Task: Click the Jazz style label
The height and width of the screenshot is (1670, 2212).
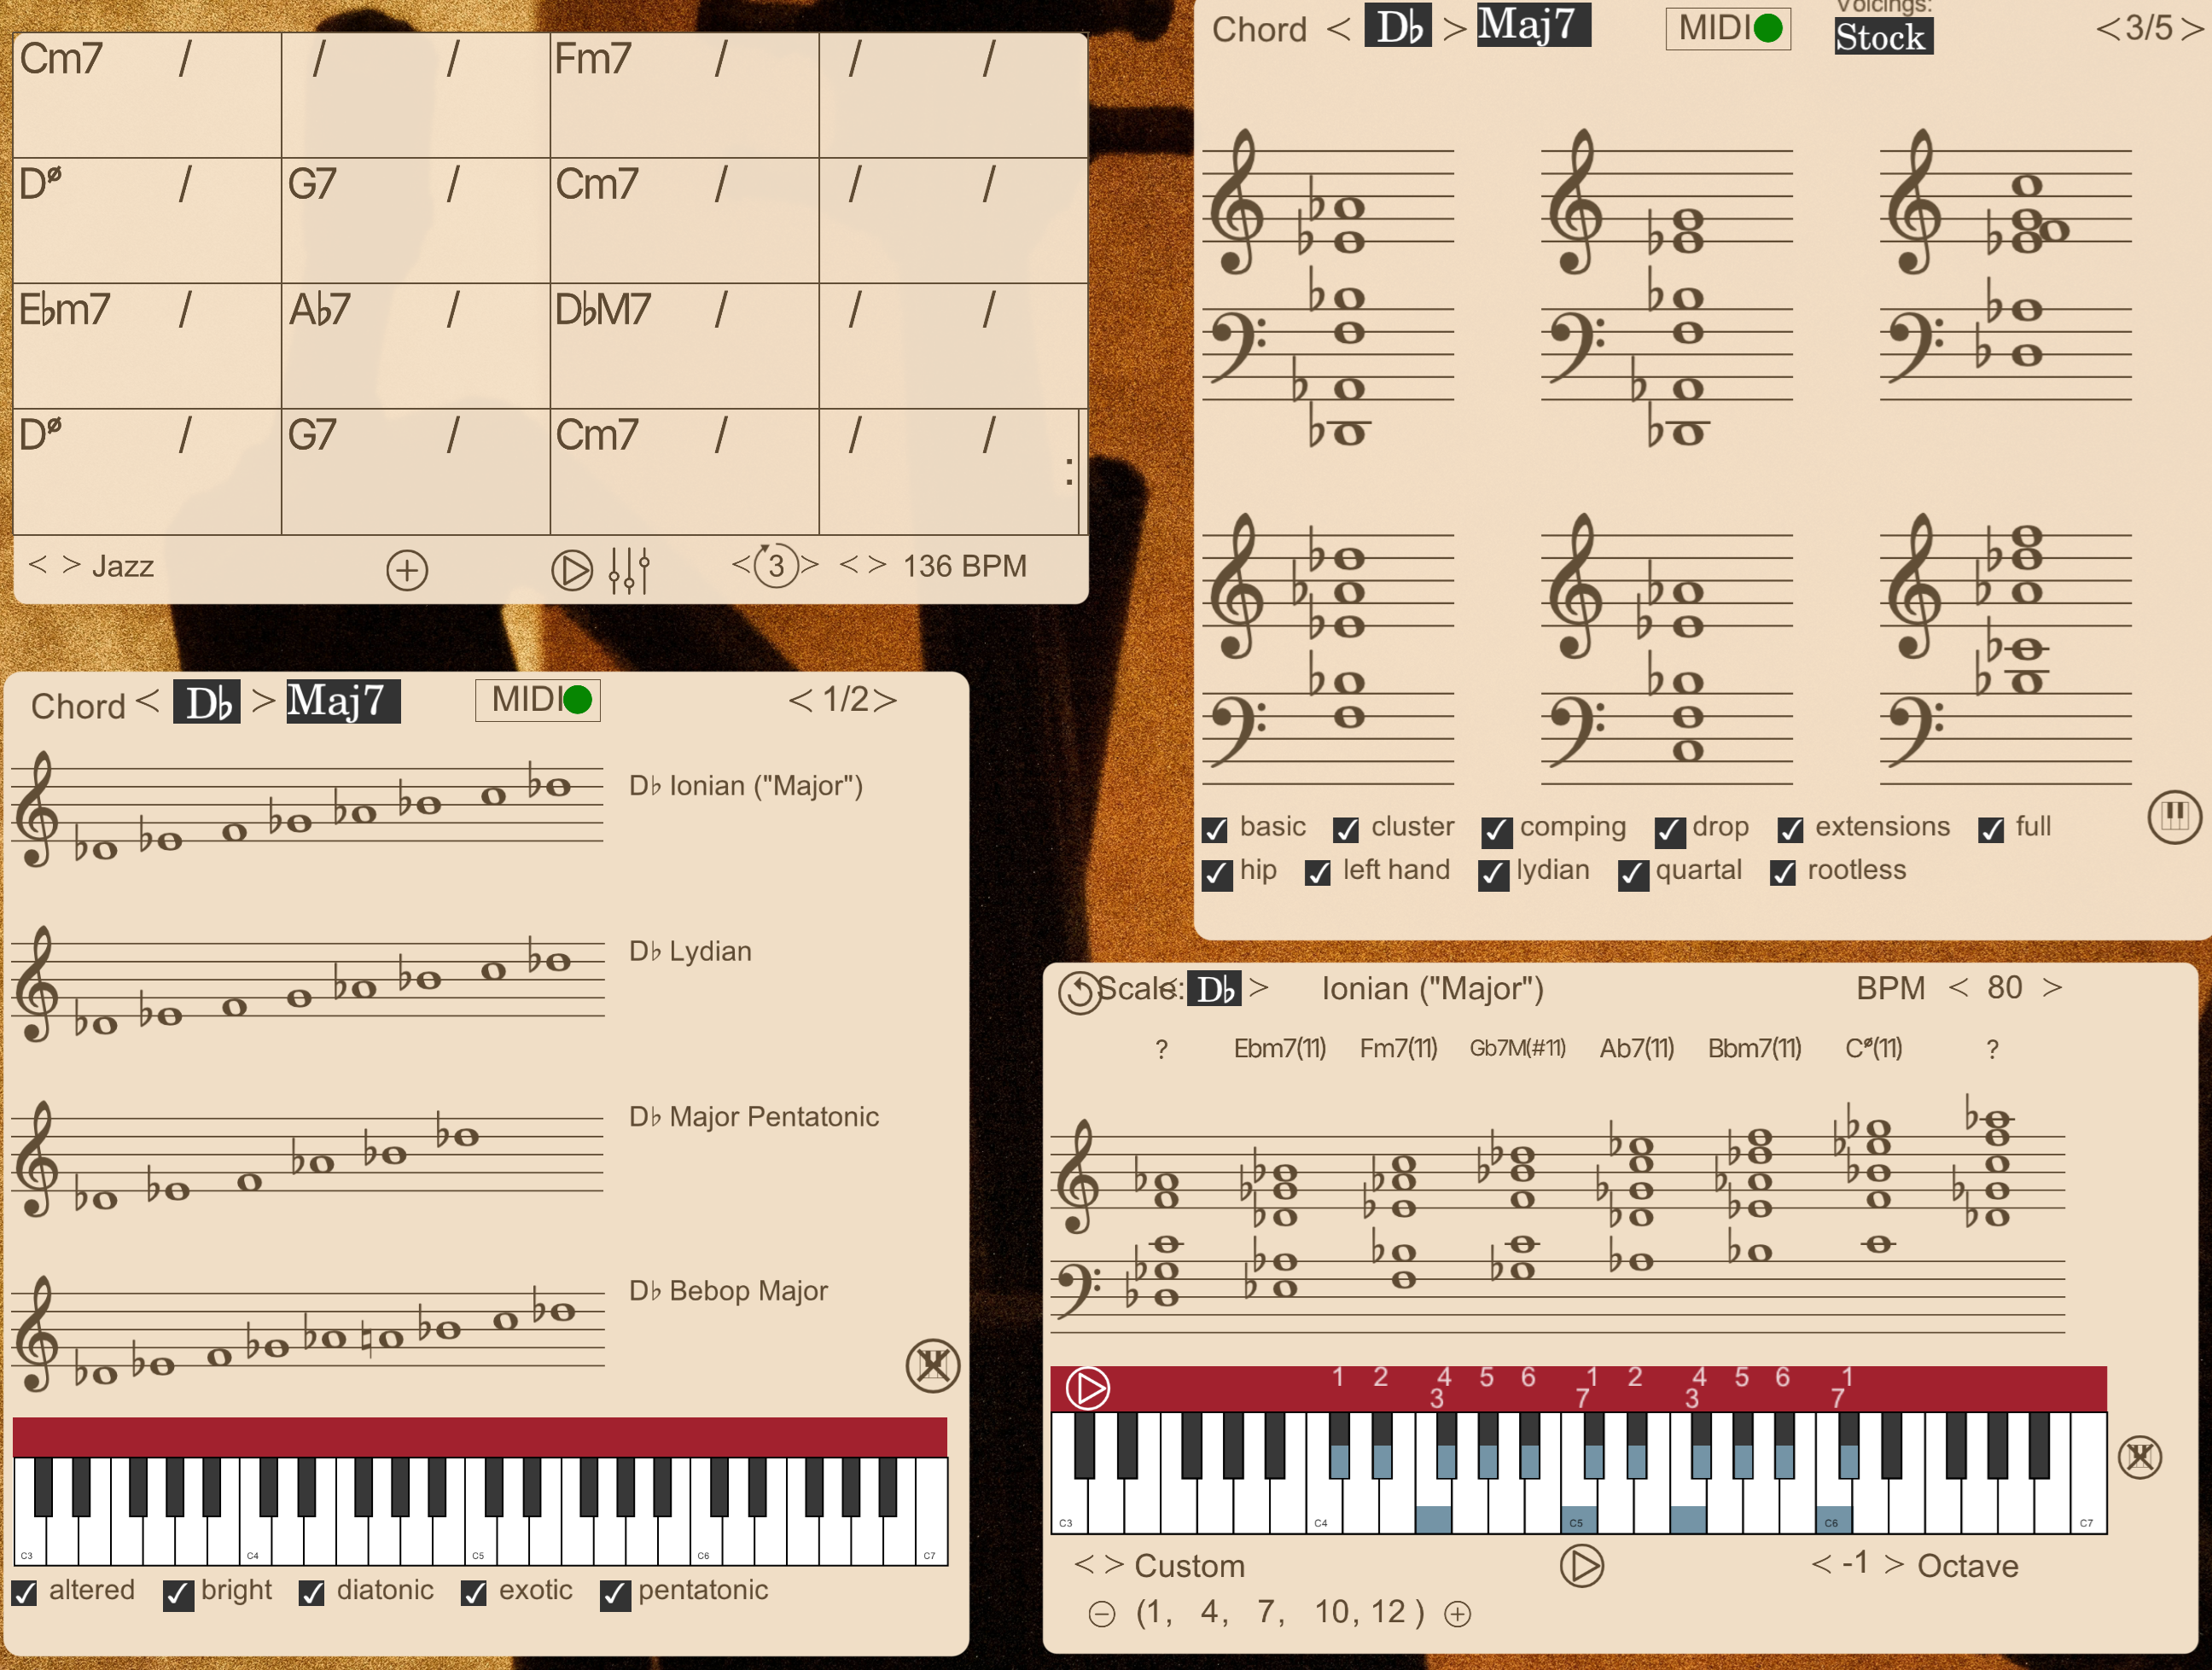Action: (122, 566)
